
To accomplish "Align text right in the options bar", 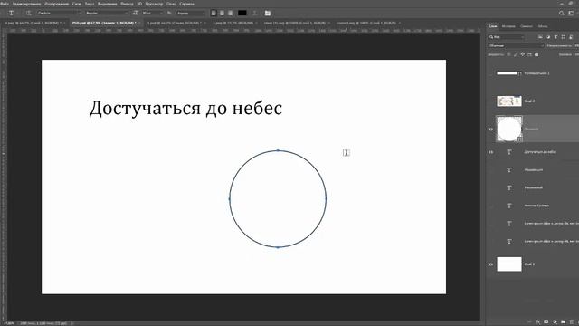I will [x=230, y=13].
